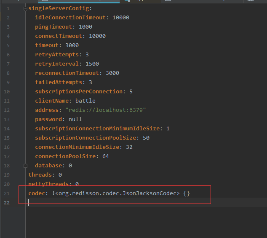Image resolution: width=267 pixels, height=238 pixels.
Task: Click the value 1000 after pingTimeout
Action: [x=85, y=27]
